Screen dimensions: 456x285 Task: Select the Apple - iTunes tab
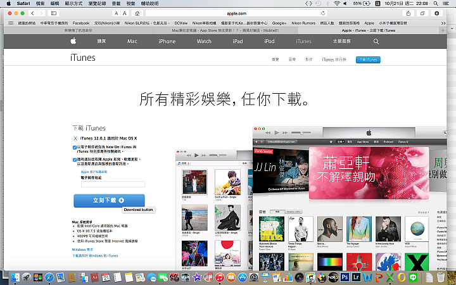(x=369, y=30)
